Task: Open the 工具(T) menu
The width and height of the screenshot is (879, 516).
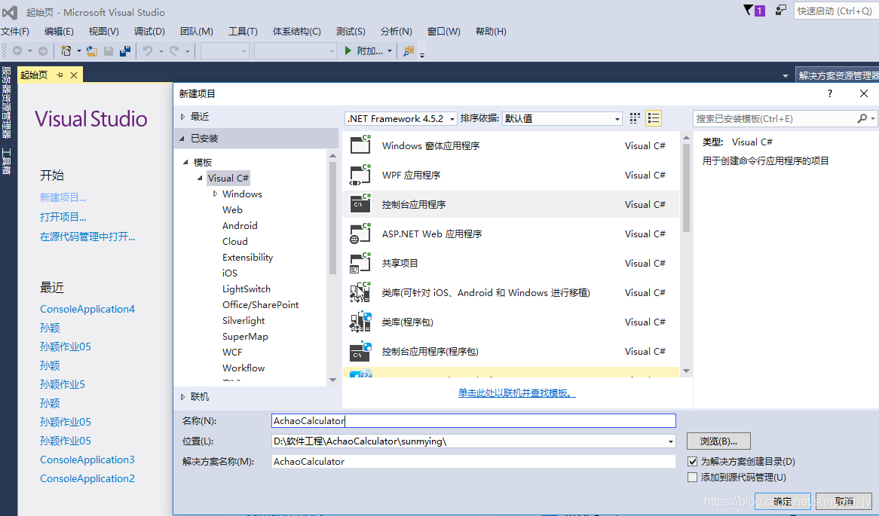Action: coord(243,32)
